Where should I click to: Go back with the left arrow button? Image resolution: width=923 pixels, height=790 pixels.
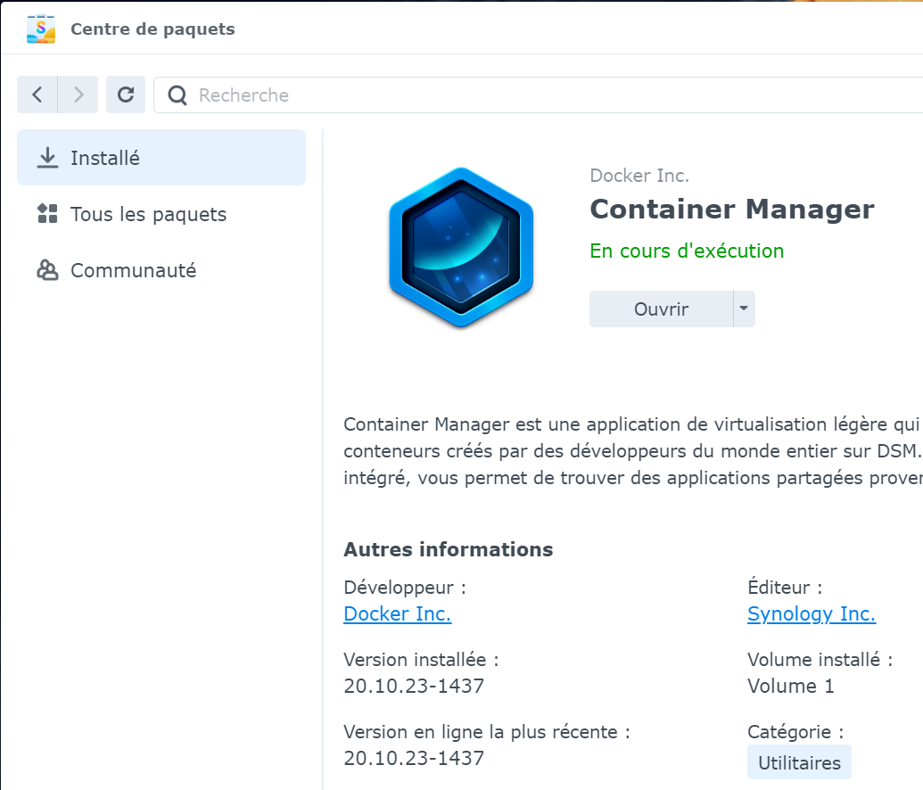(37, 95)
